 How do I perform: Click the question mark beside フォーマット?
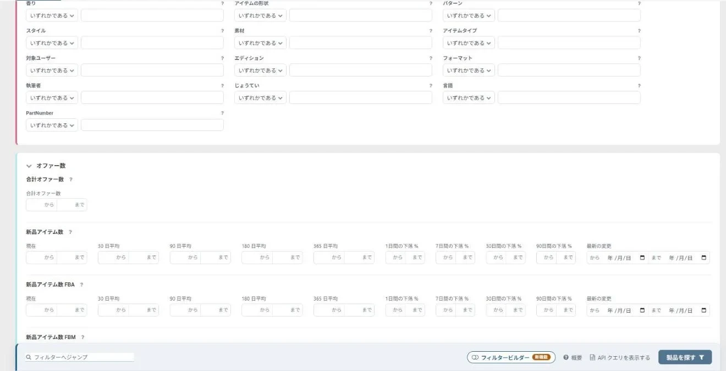[x=639, y=58]
